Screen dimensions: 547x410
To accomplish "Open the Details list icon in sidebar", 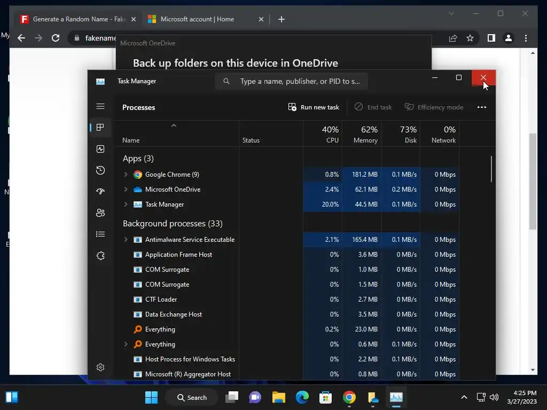I will point(100,234).
